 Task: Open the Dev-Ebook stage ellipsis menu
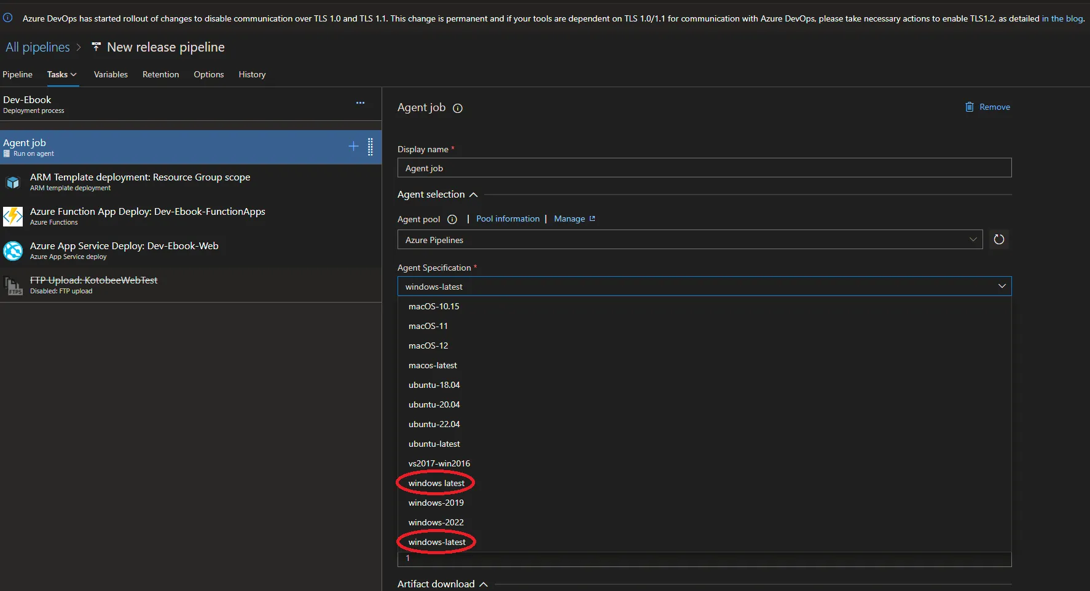(x=361, y=103)
